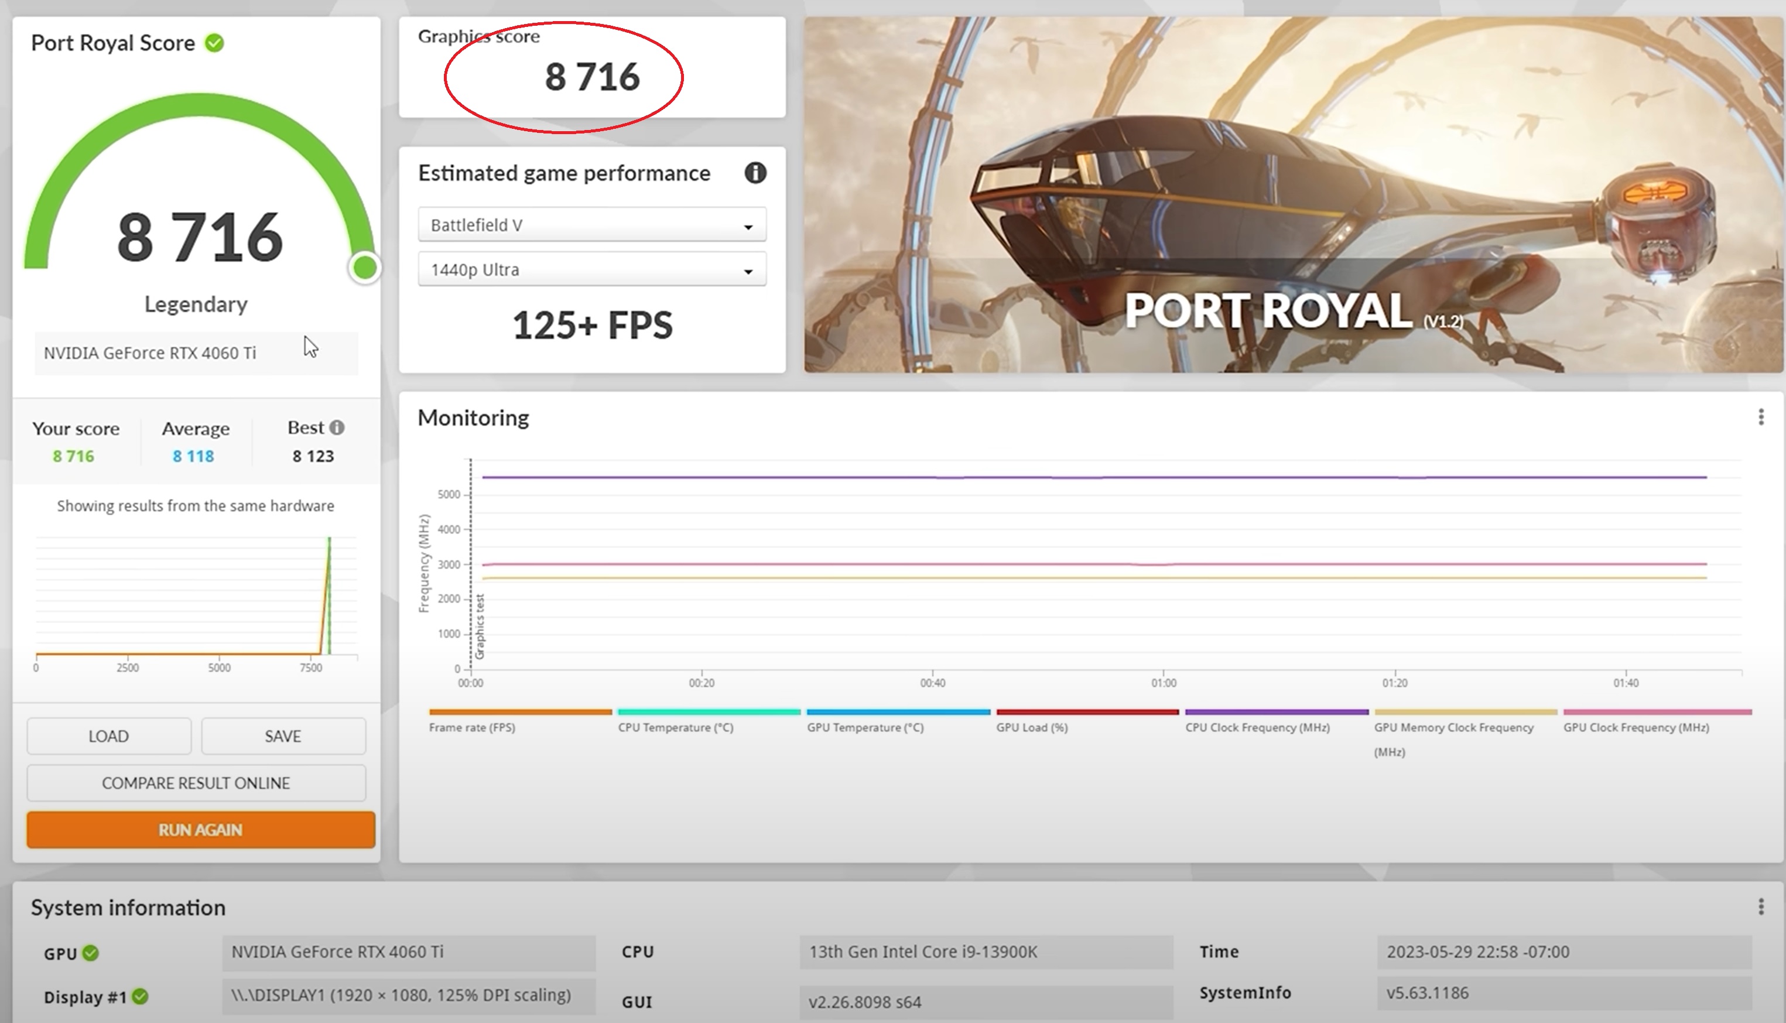Click COMPARE RESULT ONLINE button

click(196, 783)
